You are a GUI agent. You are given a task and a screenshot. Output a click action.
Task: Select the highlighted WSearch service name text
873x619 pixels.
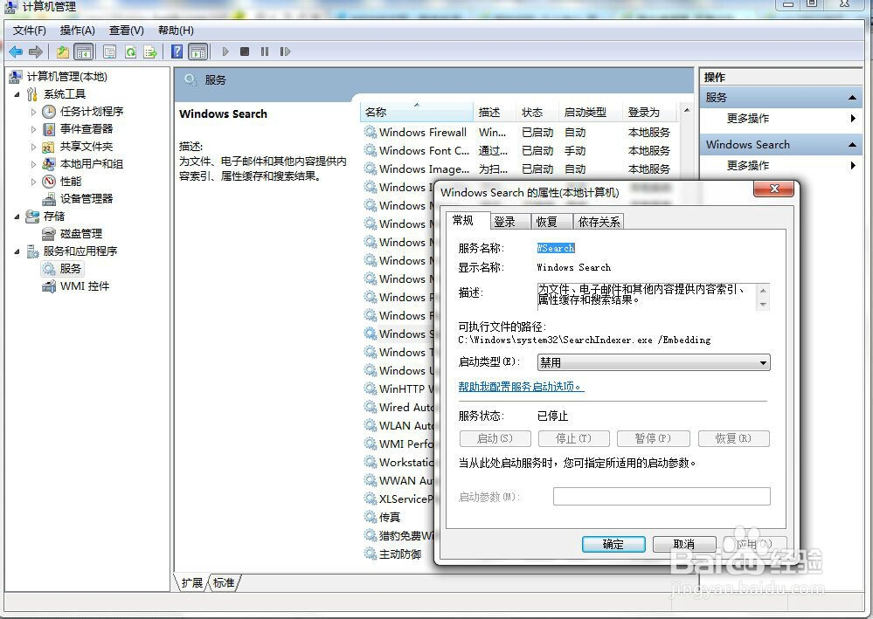point(556,249)
